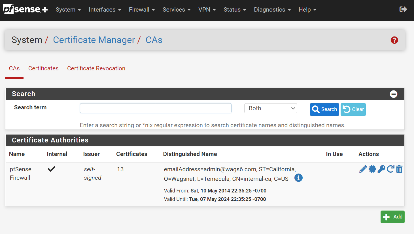Open the Diagnostics menu

tap(272, 10)
